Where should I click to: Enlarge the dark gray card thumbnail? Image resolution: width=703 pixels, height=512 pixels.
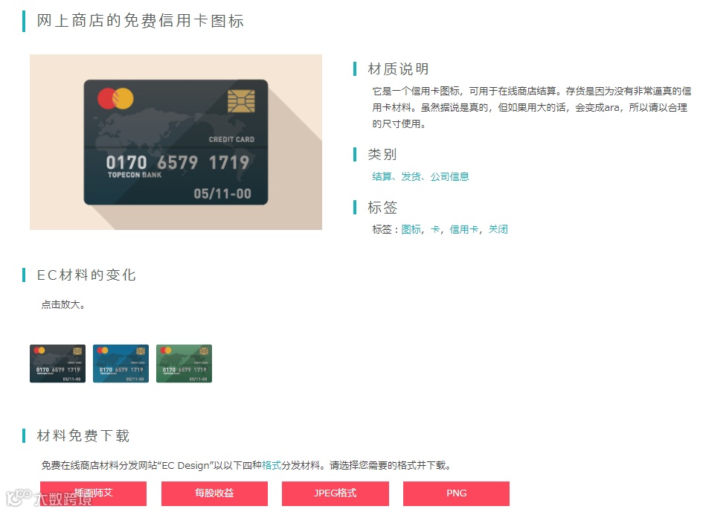57,364
